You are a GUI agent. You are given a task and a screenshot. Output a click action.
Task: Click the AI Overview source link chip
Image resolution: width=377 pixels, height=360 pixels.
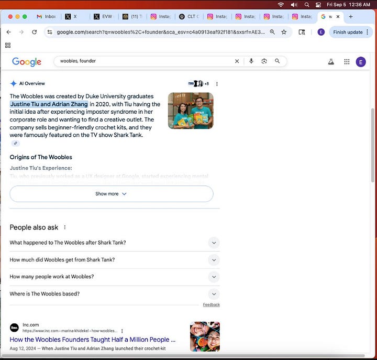(15, 143)
